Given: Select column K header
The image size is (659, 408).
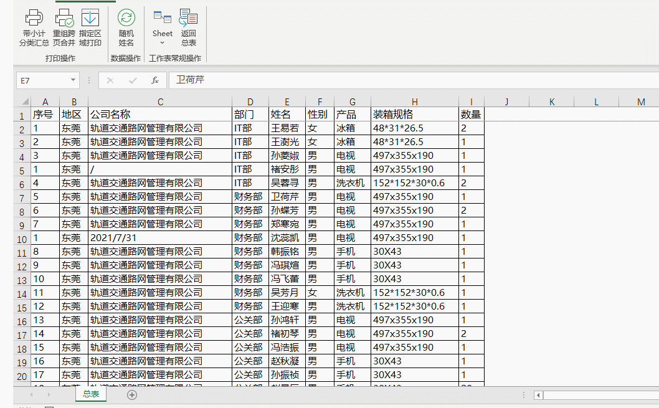Looking at the screenshot, I should coord(551,102).
